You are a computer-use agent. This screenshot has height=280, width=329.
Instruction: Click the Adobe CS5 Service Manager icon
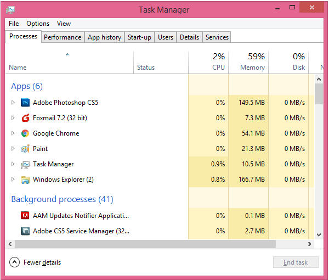coord(25,231)
